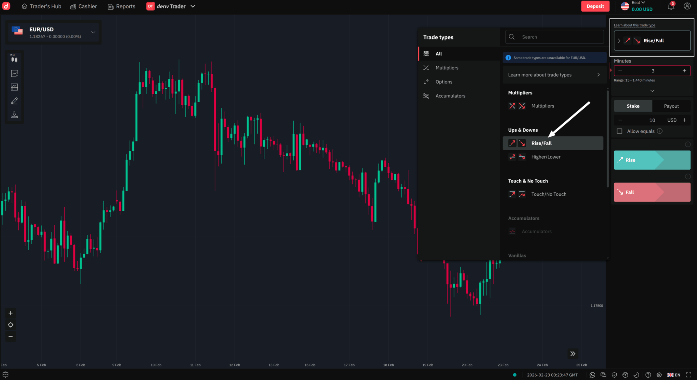This screenshot has width=697, height=380.
Task: Click the chart crosshair reset icon
Action: tap(11, 325)
